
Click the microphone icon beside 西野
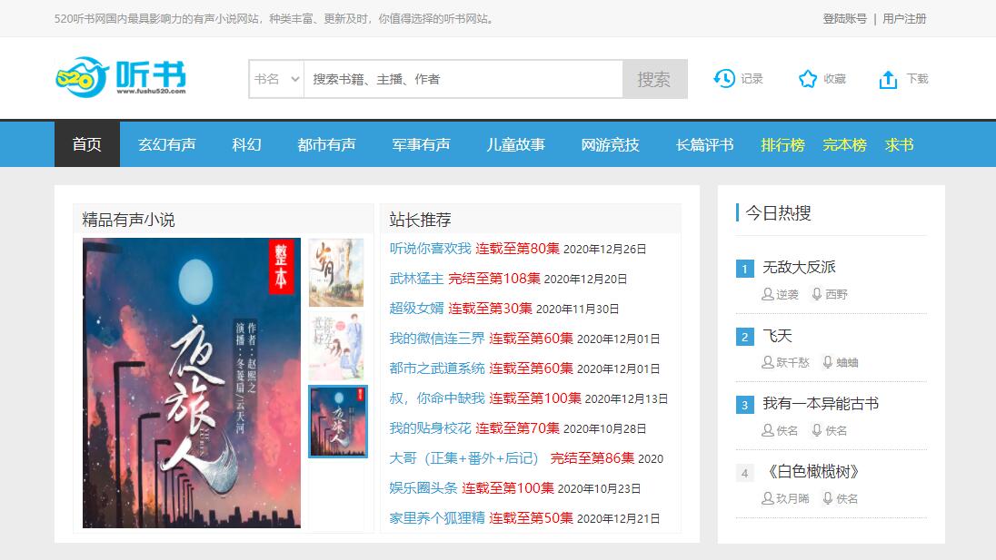(x=817, y=294)
